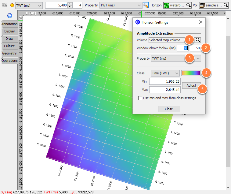Click the Close button in Horizon Settings
The width and height of the screenshot is (231, 194).
click(x=169, y=109)
